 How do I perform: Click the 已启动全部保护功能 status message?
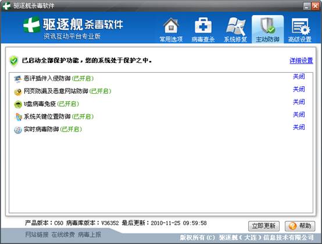[x=87, y=61]
